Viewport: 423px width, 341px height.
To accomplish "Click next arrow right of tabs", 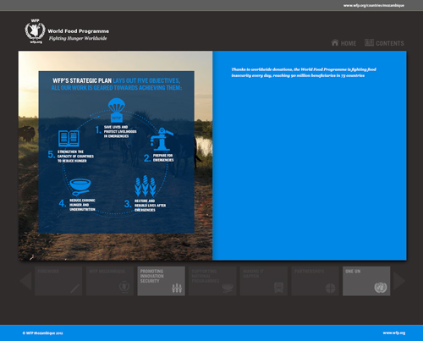I will point(399,281).
